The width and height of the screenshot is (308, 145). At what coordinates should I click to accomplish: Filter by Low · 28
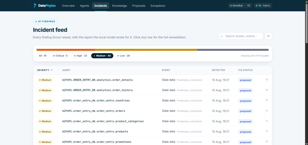[123, 56]
